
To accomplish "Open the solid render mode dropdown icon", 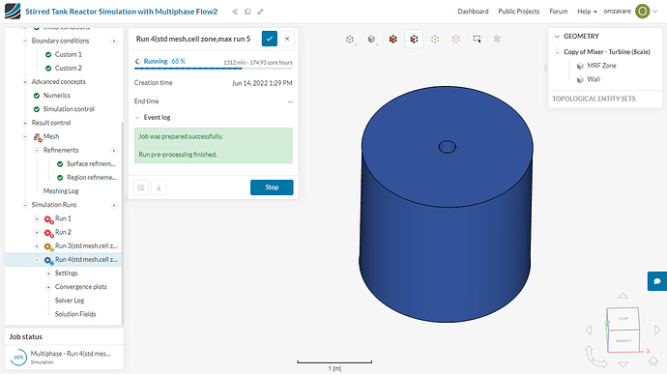I will (x=371, y=40).
